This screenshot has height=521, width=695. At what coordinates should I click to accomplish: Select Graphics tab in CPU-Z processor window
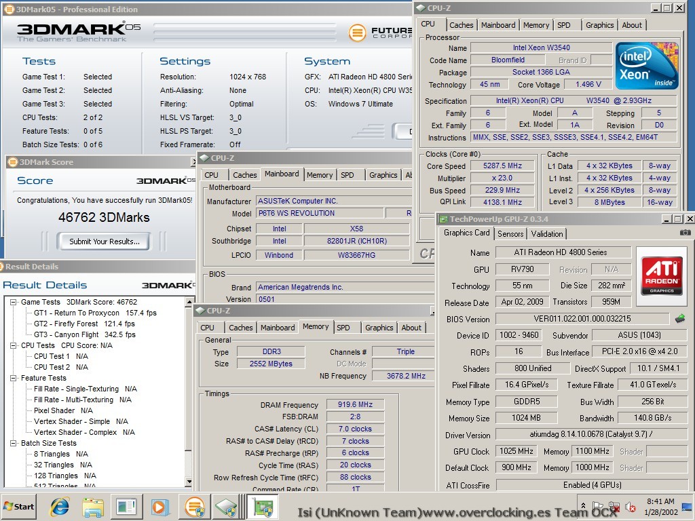[x=600, y=25]
